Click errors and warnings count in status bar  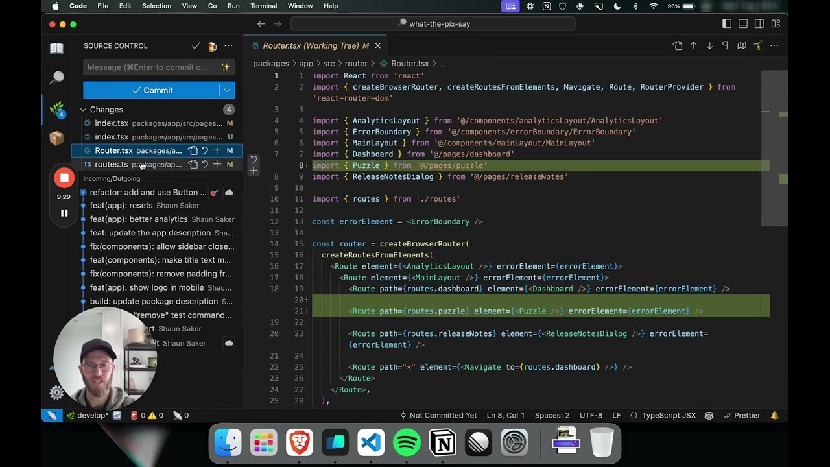tap(147, 415)
